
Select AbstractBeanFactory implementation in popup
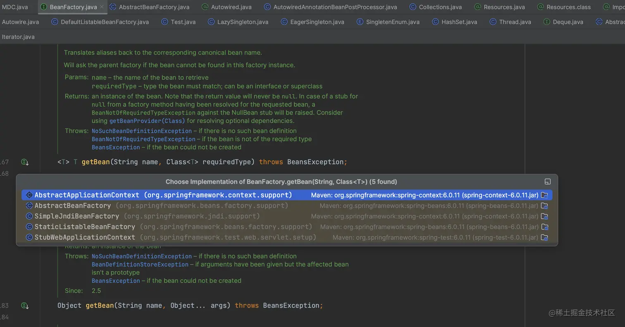click(x=287, y=205)
